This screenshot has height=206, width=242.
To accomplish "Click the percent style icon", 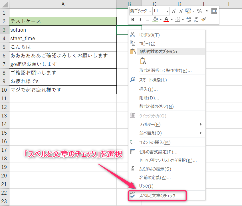I will [x=199, y=11].
